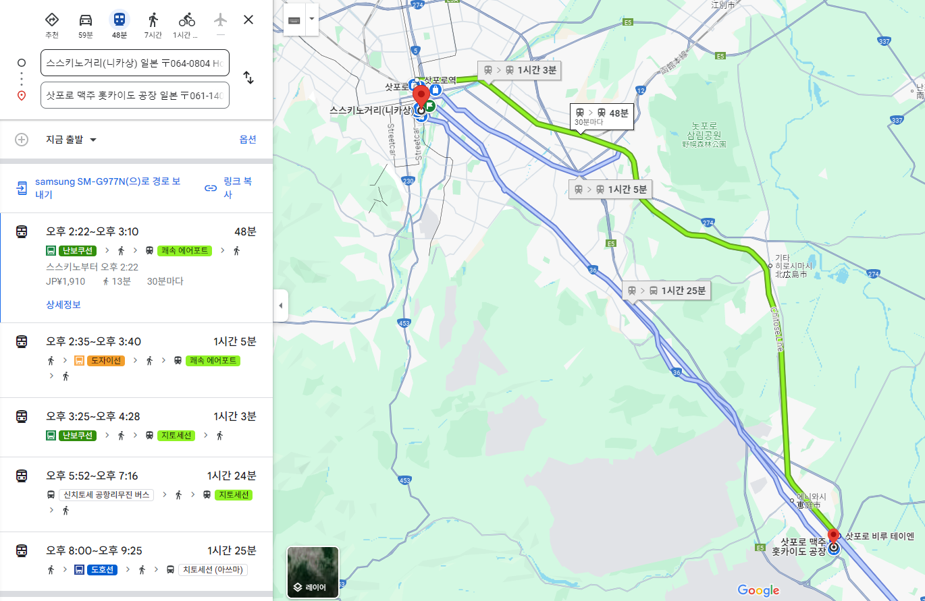Click the 삿포로 비루 테이엔 map label
The image size is (925, 601).
pos(880,537)
